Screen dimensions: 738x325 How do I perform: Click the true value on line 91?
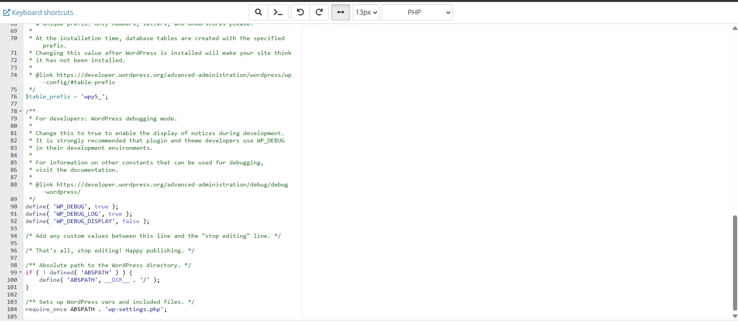[115, 214]
